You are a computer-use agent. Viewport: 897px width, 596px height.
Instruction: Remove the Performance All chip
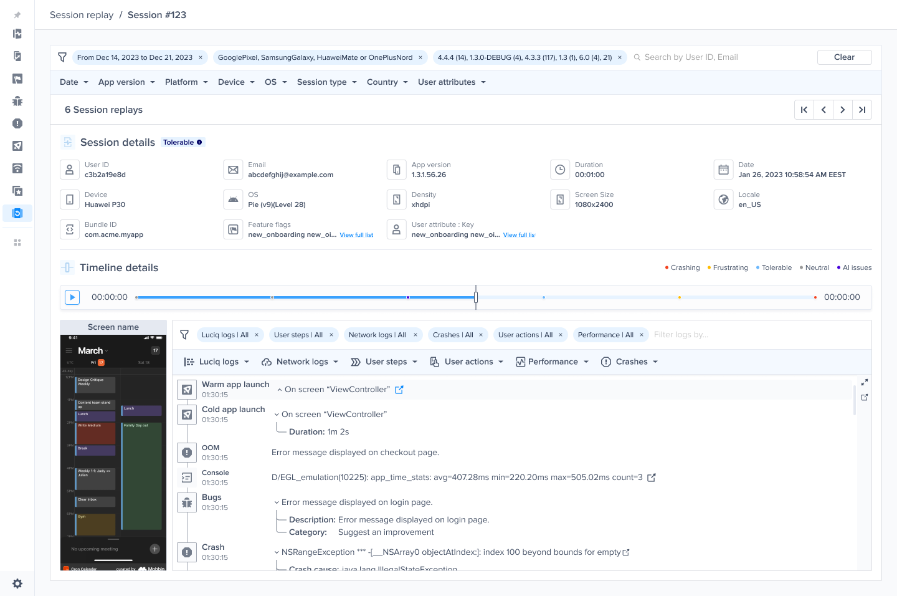click(642, 335)
